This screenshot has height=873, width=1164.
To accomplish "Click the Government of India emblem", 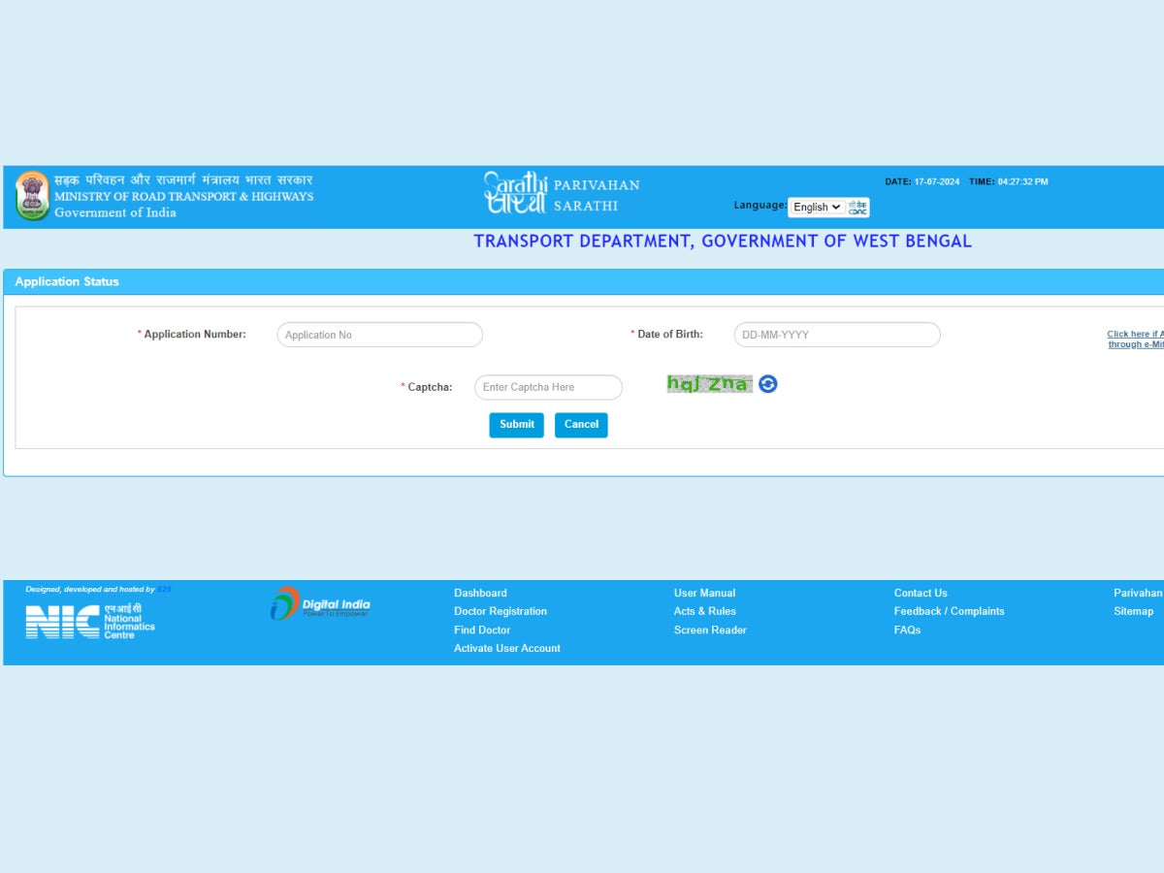I will (x=32, y=196).
